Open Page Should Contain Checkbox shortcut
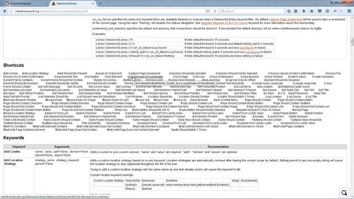 point(23,103)
